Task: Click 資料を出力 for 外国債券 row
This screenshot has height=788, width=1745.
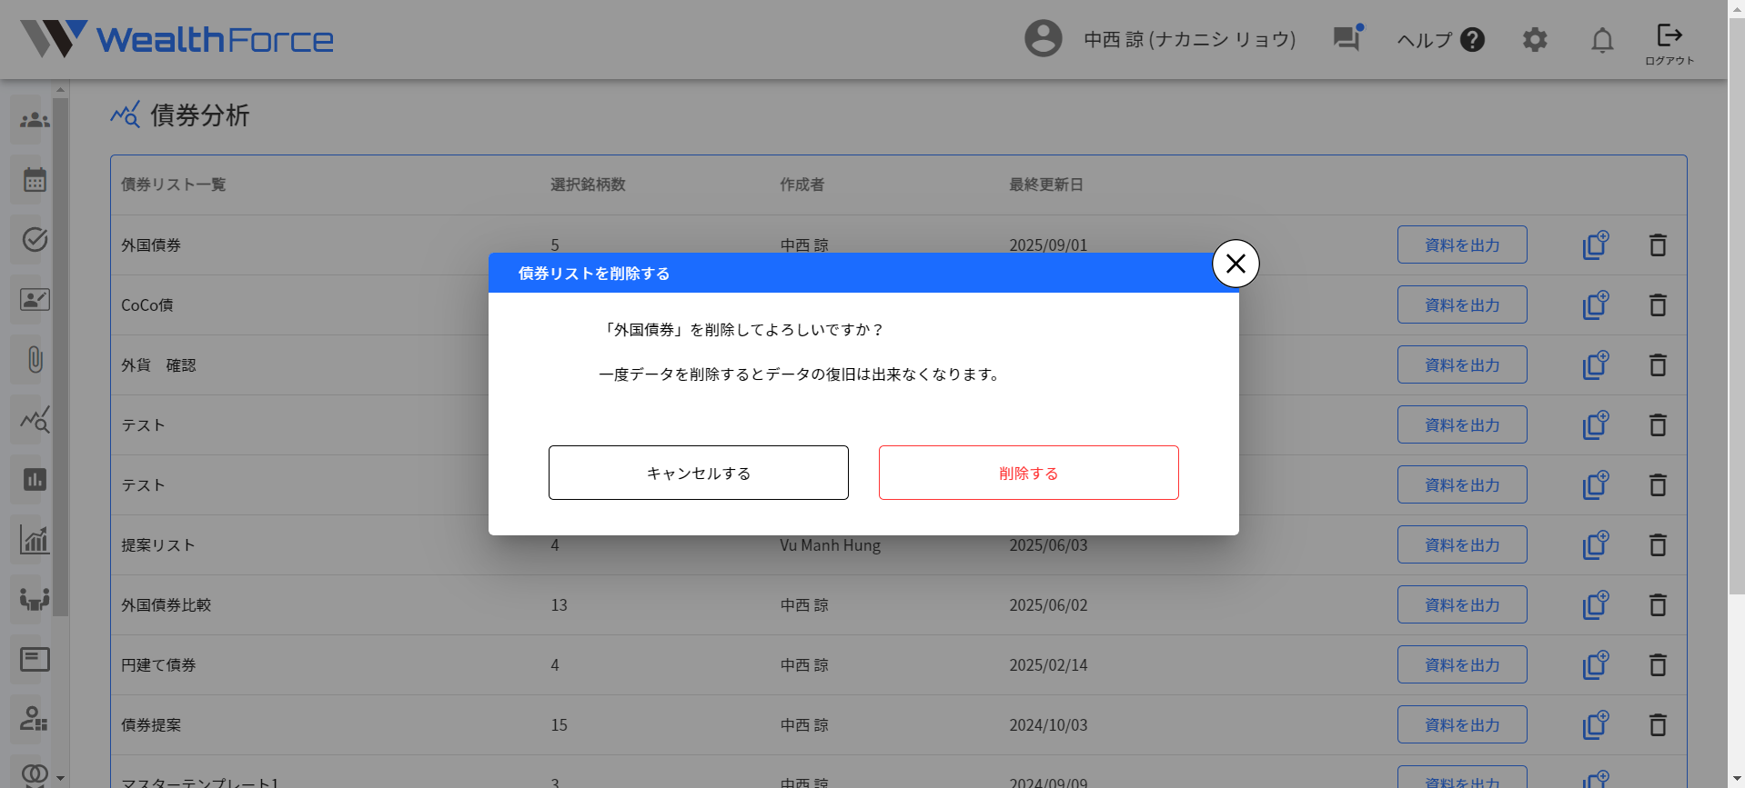Action: [x=1462, y=244]
